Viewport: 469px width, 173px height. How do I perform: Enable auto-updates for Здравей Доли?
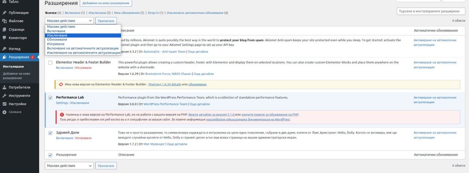[435, 135]
